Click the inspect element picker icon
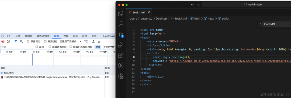Viewport: 291px width, 98px height. [3, 36]
